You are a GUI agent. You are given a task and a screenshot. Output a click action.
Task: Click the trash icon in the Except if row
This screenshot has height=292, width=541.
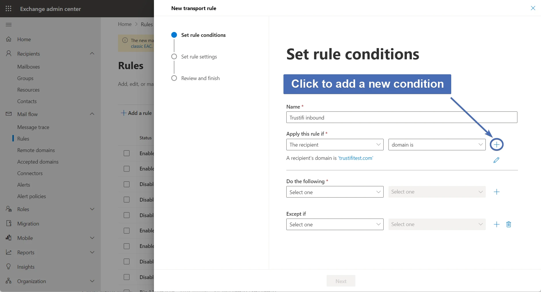(509, 224)
